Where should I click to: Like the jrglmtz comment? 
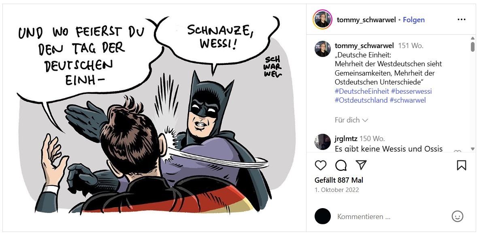click(x=457, y=152)
